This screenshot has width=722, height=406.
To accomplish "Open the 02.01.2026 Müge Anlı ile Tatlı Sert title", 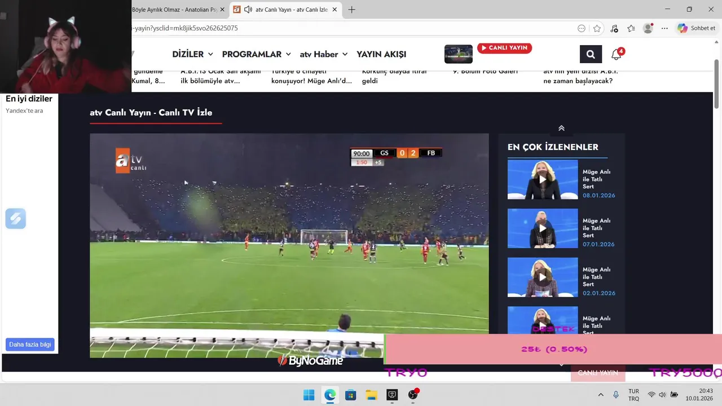I will [x=596, y=277].
